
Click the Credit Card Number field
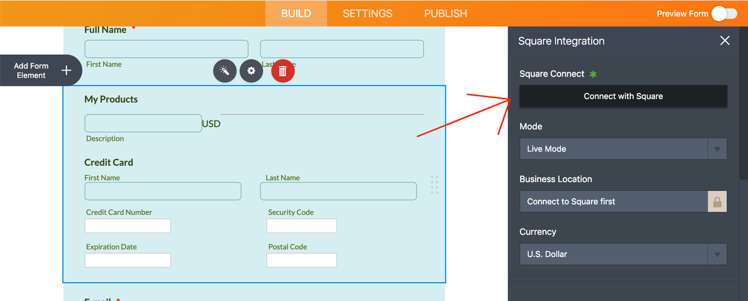128,225
